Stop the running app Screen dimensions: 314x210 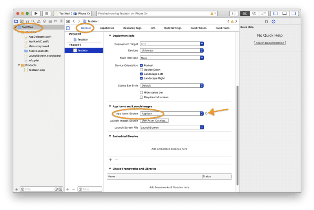(47, 13)
